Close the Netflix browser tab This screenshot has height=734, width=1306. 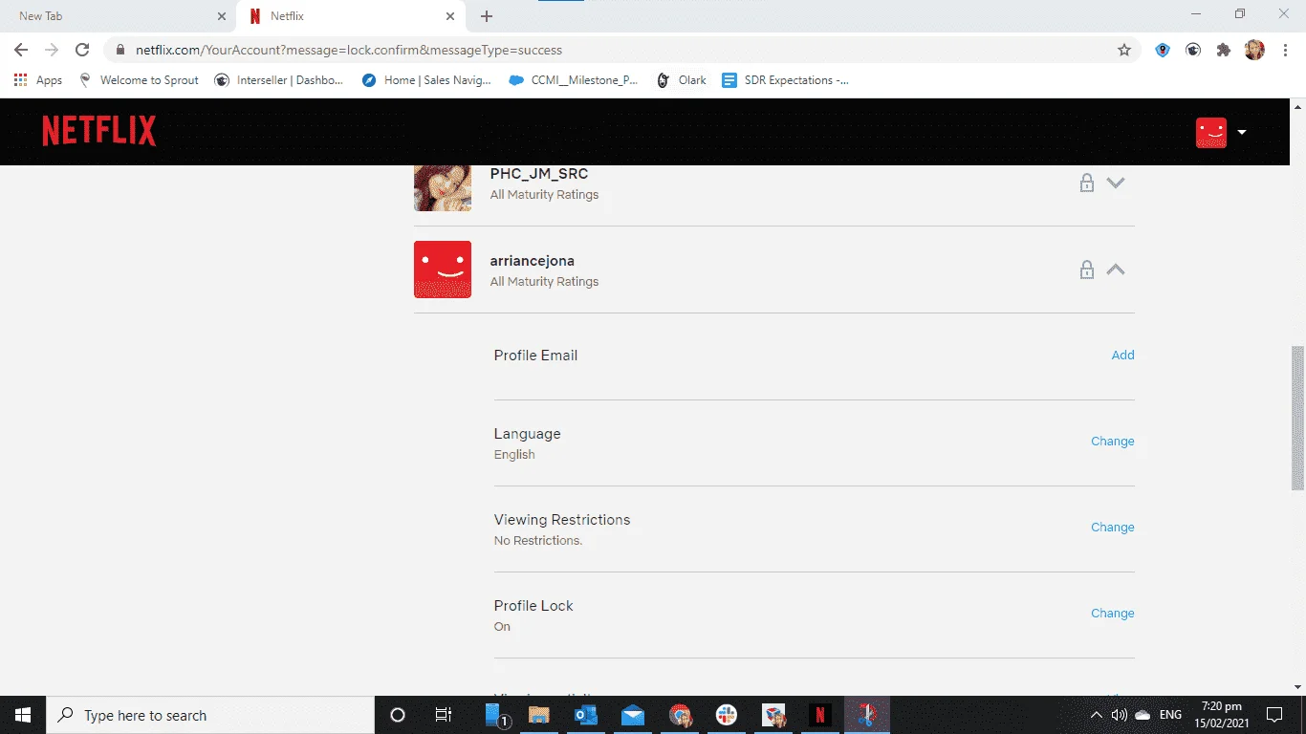pos(450,16)
